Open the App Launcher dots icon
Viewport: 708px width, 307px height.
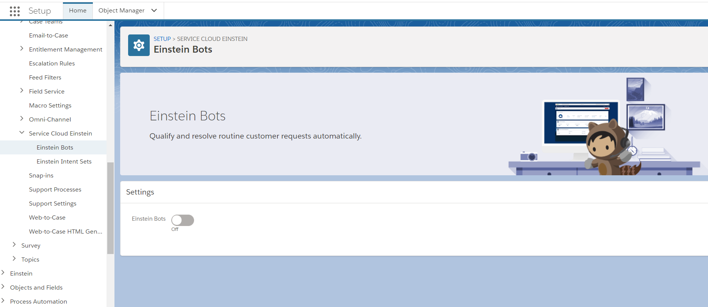tap(15, 11)
